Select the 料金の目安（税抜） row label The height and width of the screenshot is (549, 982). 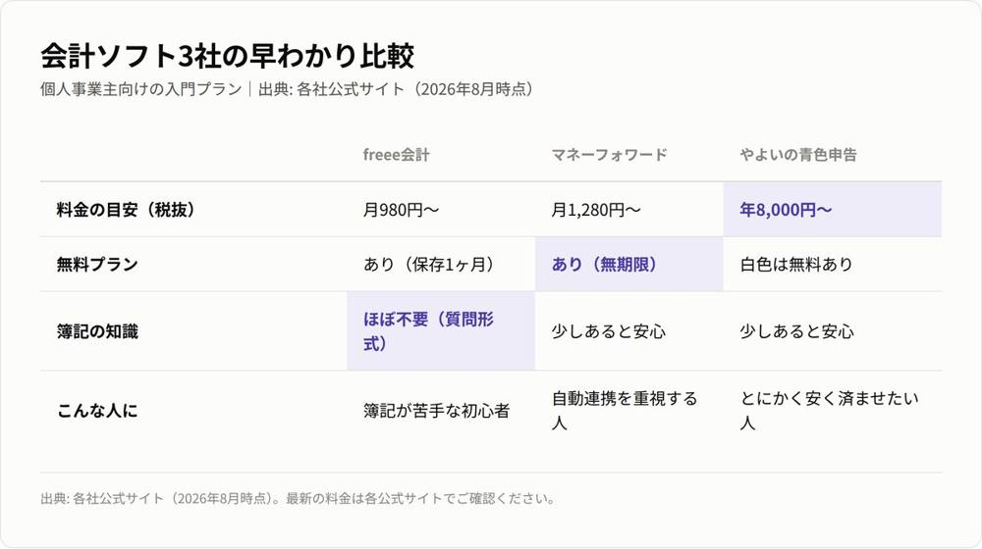click(x=129, y=210)
